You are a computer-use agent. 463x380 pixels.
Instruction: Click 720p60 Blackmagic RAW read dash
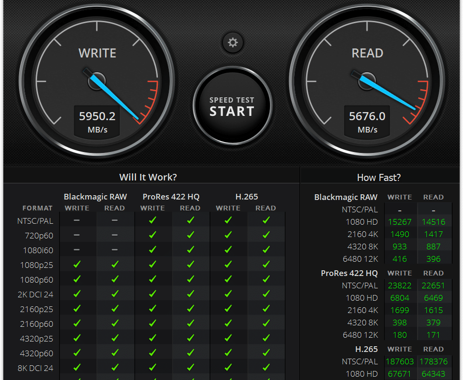coord(115,235)
